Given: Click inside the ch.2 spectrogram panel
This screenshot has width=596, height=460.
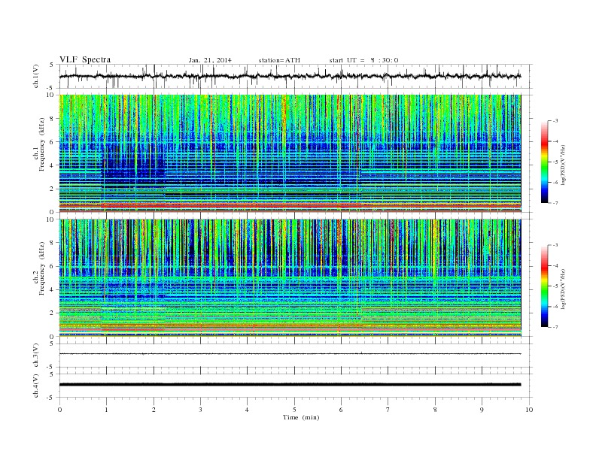Looking at the screenshot, I should (x=290, y=278).
